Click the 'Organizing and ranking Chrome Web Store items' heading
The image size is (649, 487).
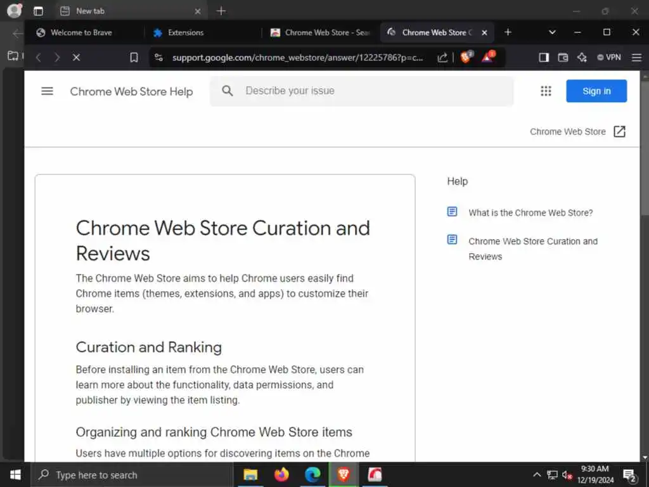[x=214, y=432]
